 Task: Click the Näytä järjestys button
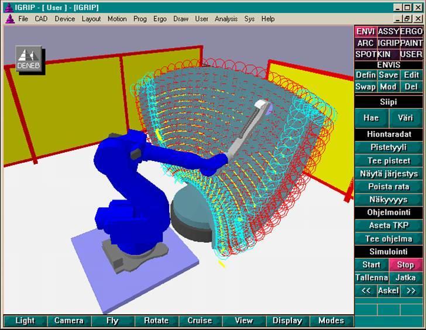(389, 174)
